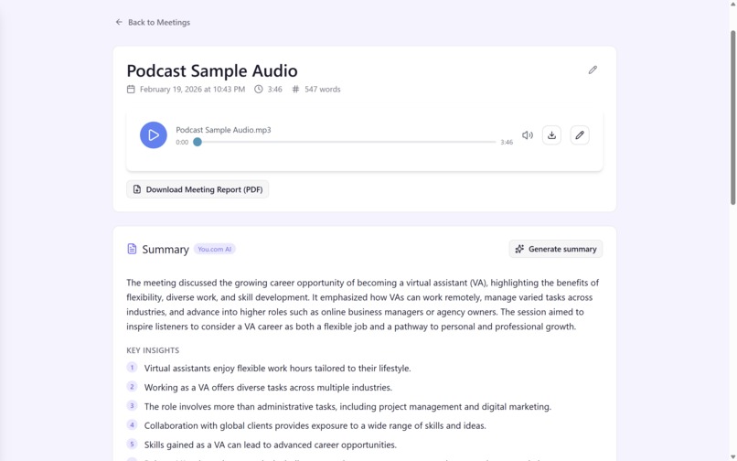
Task: Click the calendar icon beside the date
Action: click(131, 89)
